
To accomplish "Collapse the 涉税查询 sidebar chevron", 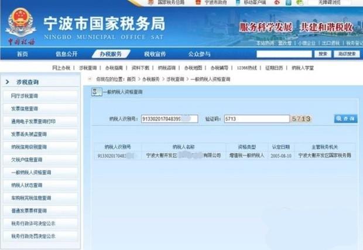I will tap(8, 82).
